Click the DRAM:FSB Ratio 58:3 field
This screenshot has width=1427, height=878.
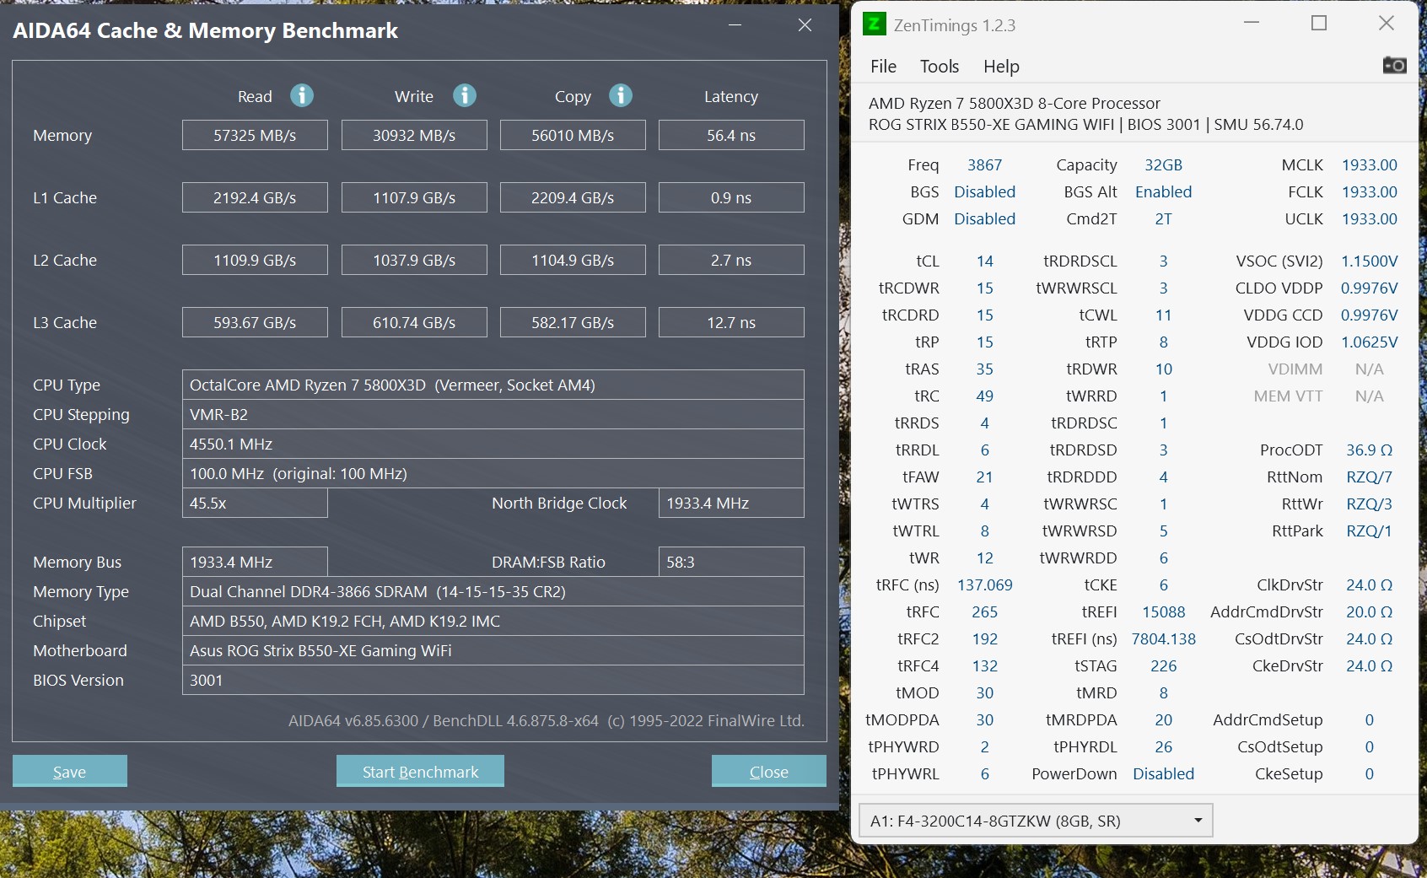pyautogui.click(x=731, y=562)
